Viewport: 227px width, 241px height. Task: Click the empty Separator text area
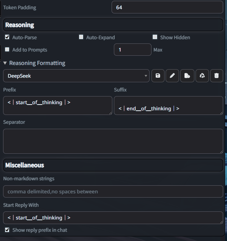pyautogui.click(x=113, y=141)
